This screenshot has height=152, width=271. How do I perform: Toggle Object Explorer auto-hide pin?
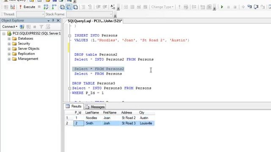tap(53, 20)
